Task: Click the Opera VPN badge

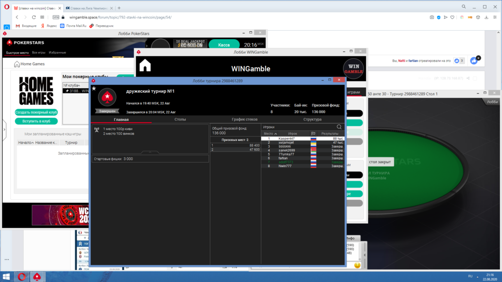Action: [56, 17]
